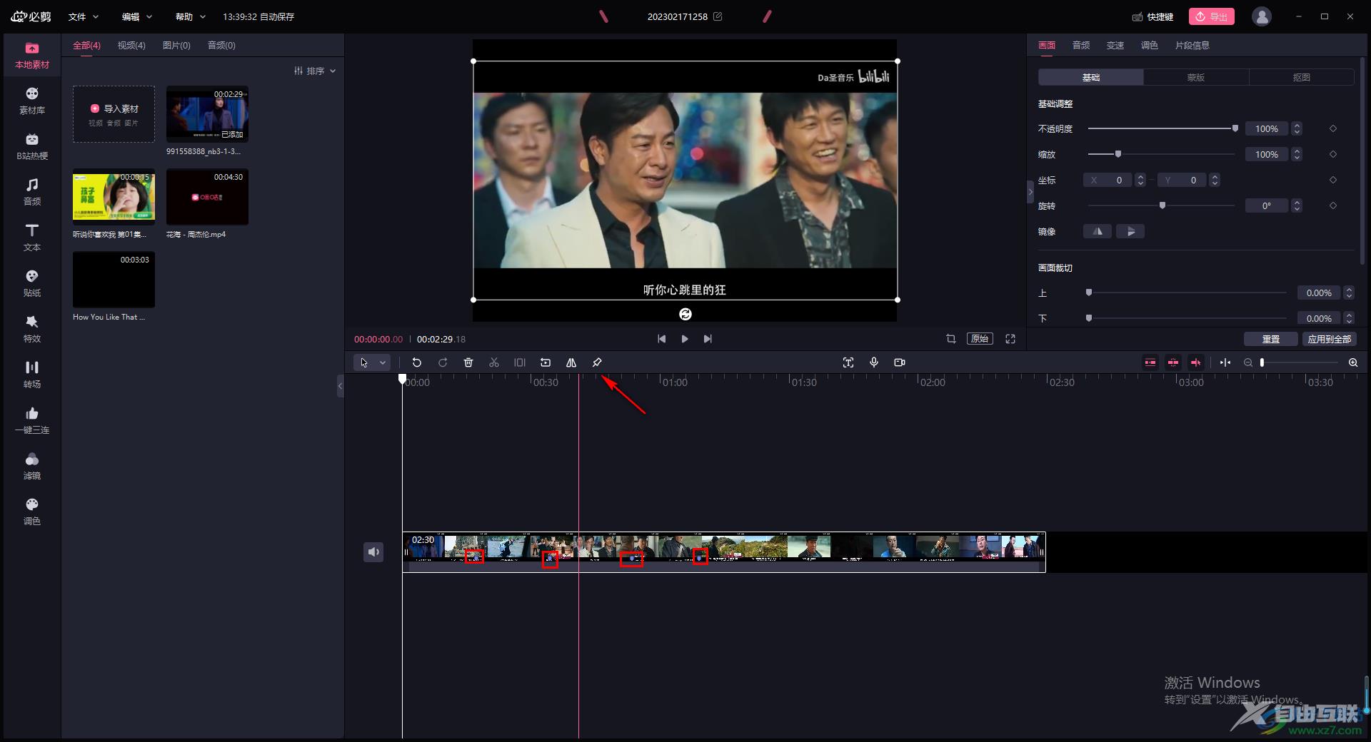Add keyframe for 旋转 rotation
The image size is (1371, 742).
[x=1333, y=205]
